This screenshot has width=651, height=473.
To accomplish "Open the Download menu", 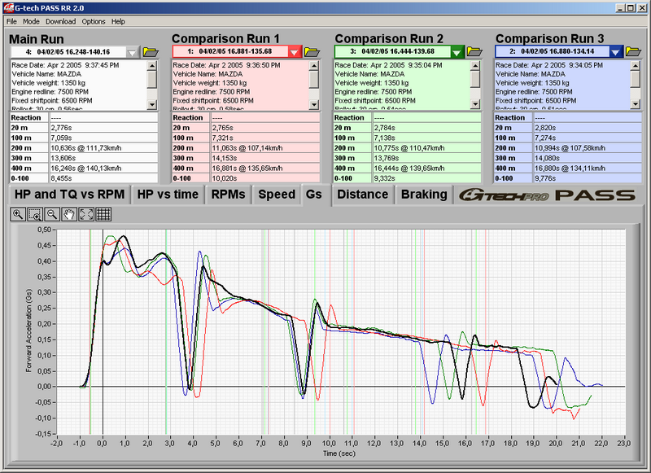I will (x=60, y=22).
